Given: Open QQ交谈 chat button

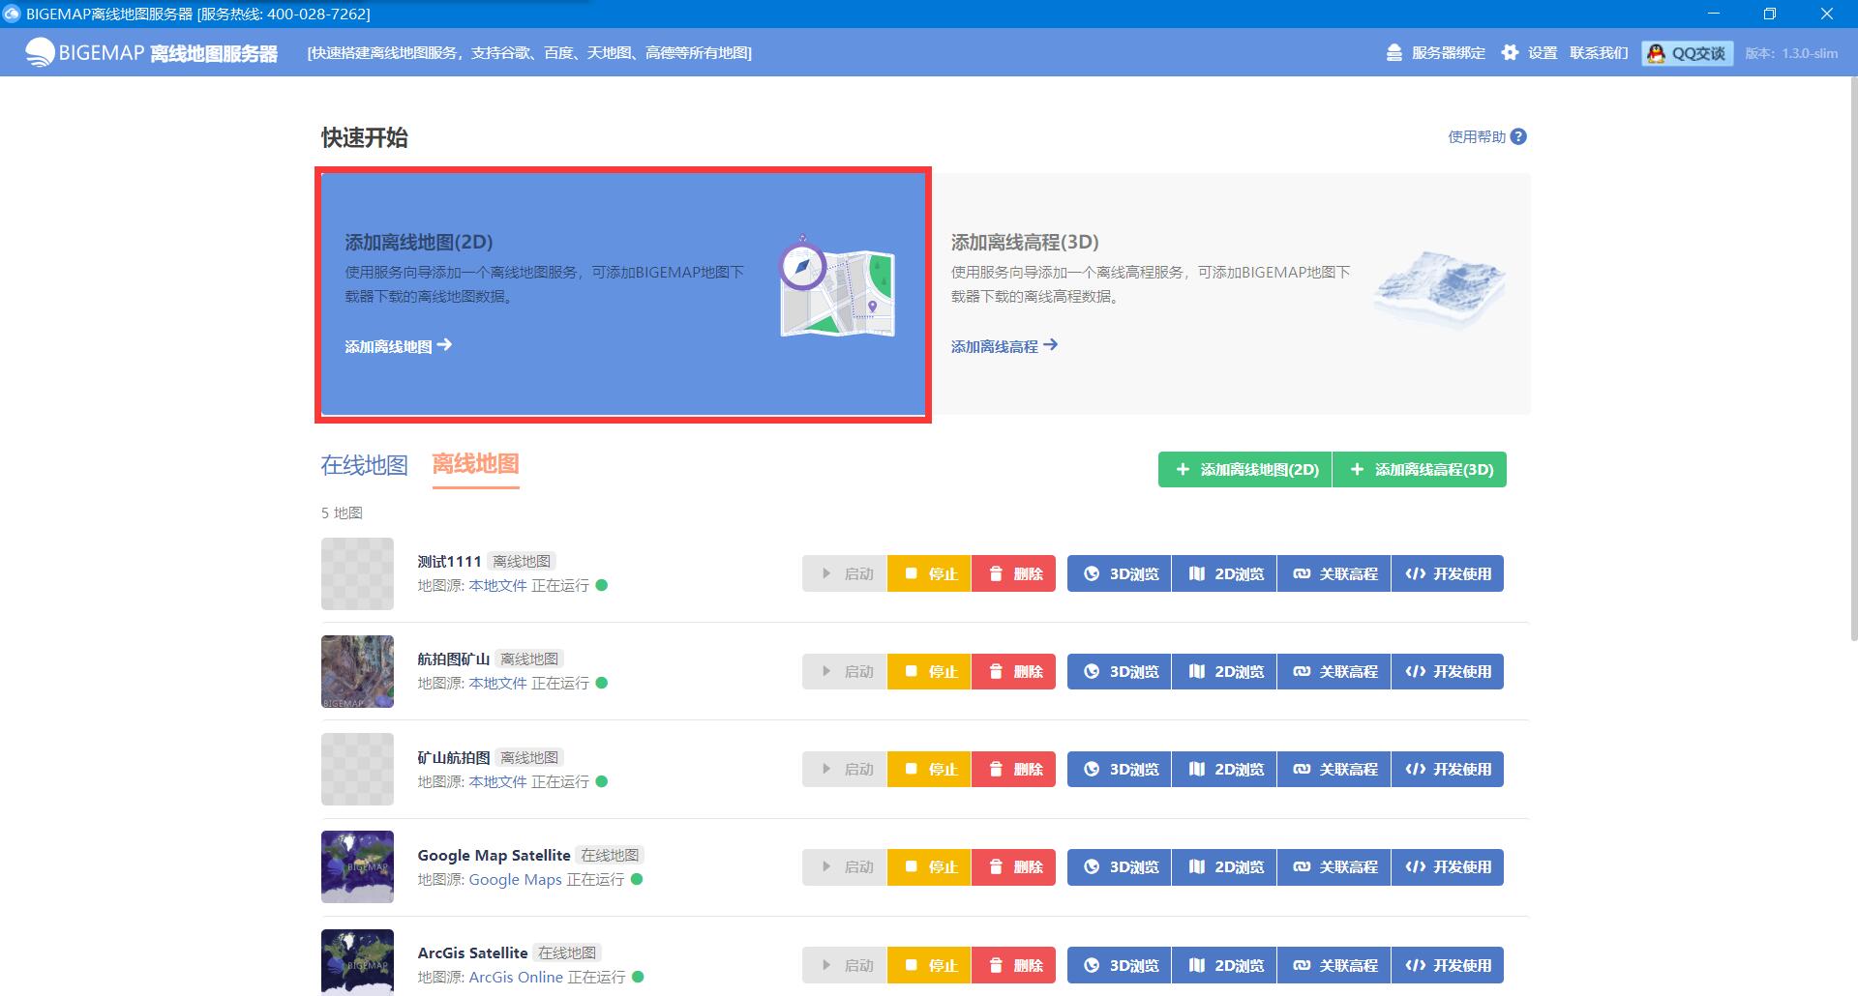Looking at the screenshot, I should 1687,53.
